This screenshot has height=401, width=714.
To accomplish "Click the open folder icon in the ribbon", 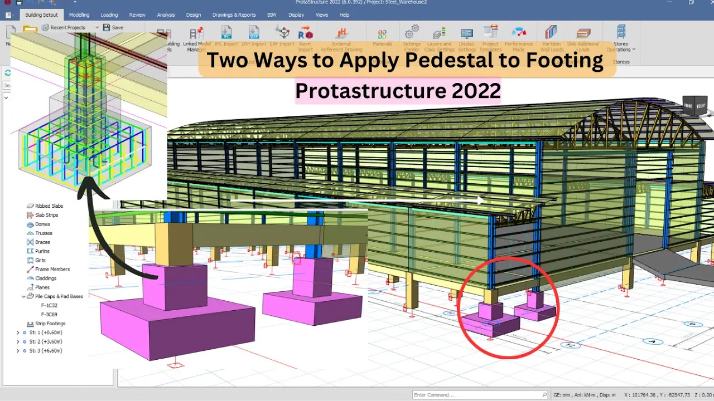I will 30,30.
